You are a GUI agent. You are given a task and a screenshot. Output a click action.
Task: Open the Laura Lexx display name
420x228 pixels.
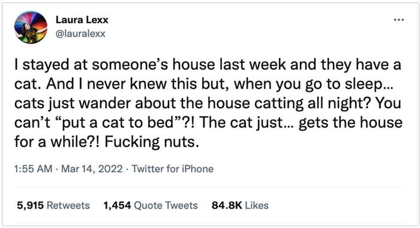[x=82, y=20]
